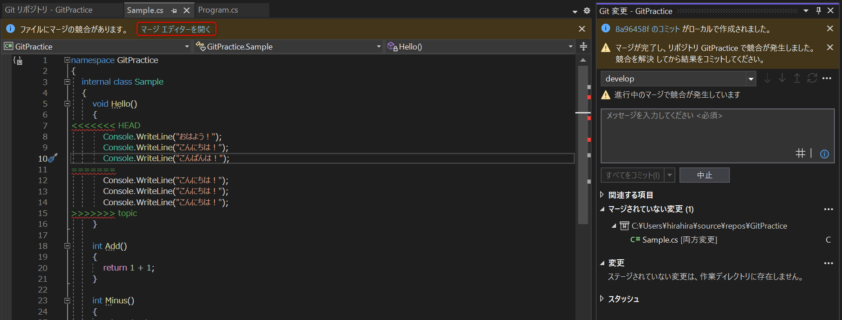Viewport: 842px width, 320px height.
Task: Collapse the namespace GitPractice fold toggle
Action: pos(67,60)
